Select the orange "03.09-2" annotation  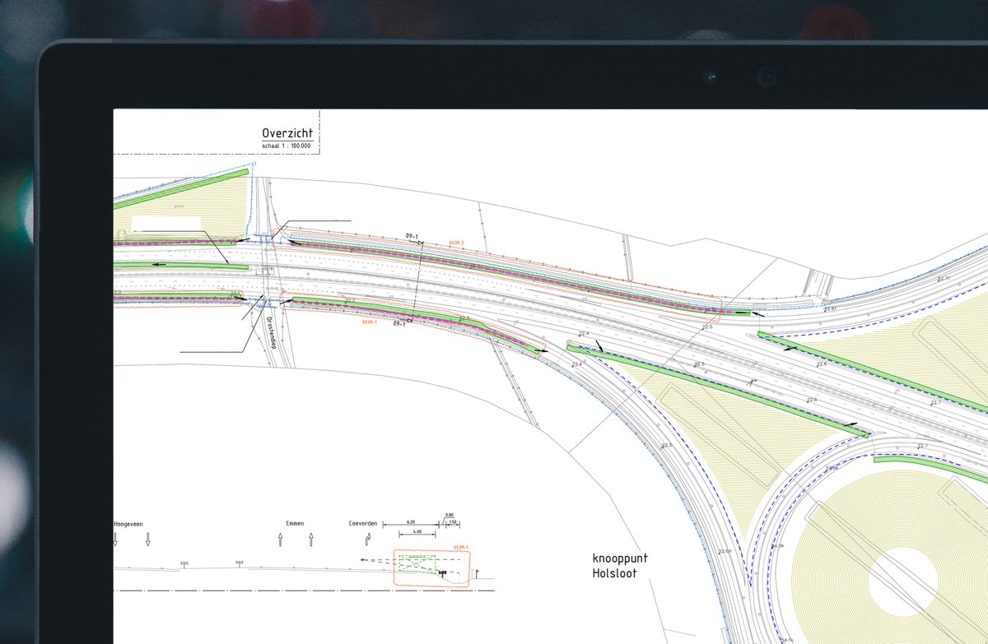(456, 243)
